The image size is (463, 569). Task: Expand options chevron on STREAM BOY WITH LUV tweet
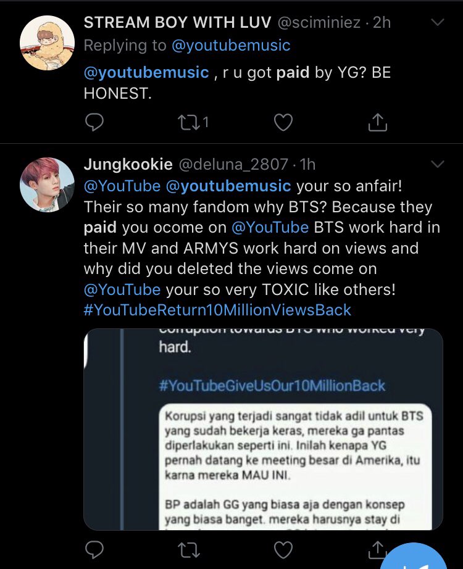pos(438,22)
